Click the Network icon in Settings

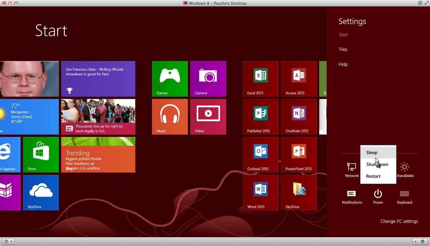tap(352, 170)
